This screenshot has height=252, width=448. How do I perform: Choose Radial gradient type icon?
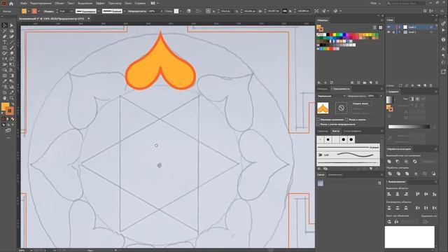click(417, 99)
